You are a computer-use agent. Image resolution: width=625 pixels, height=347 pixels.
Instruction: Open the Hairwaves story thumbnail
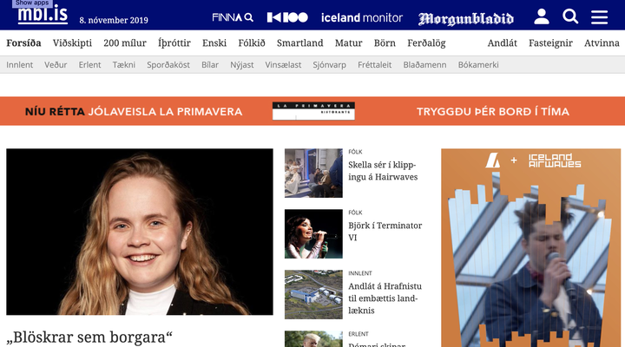313,173
